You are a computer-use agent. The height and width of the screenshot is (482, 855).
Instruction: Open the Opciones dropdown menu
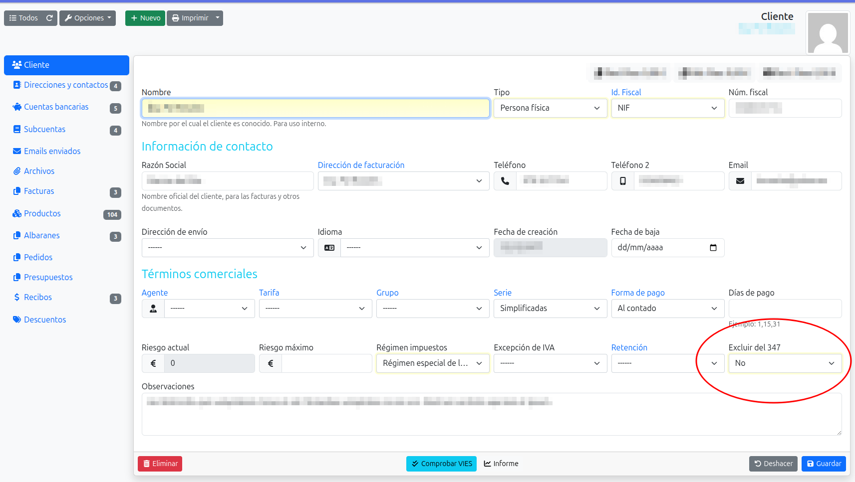click(x=88, y=18)
